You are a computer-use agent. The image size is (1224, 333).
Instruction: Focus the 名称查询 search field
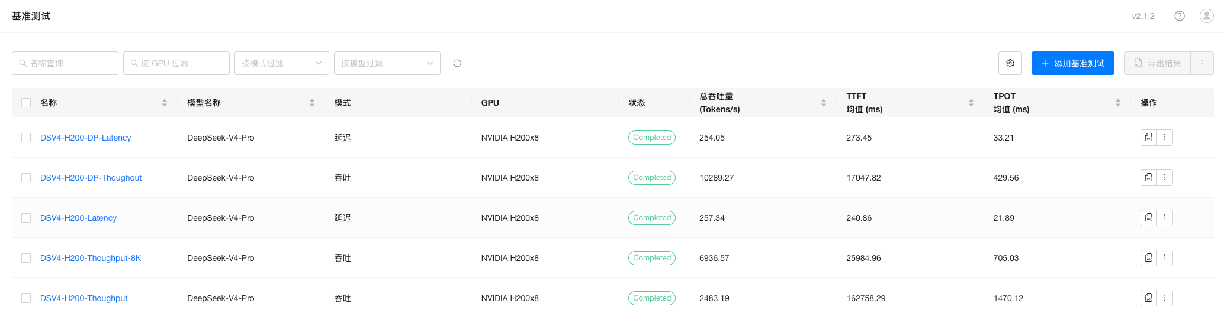(65, 63)
